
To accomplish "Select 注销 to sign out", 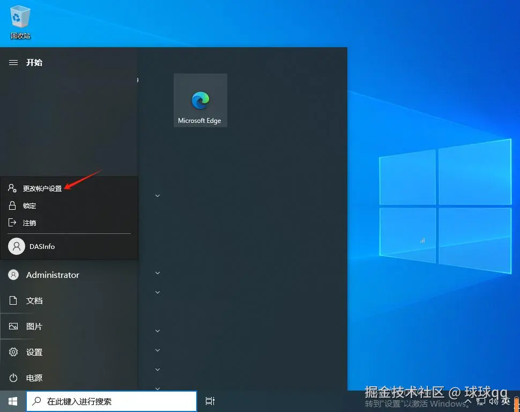I will pyautogui.click(x=69, y=223).
